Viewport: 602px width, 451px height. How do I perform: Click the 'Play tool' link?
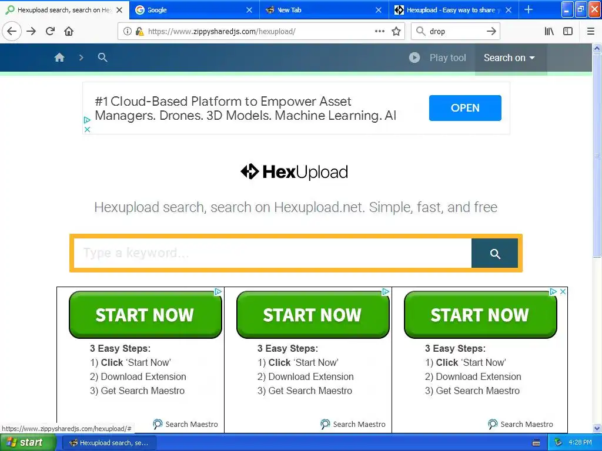447,58
